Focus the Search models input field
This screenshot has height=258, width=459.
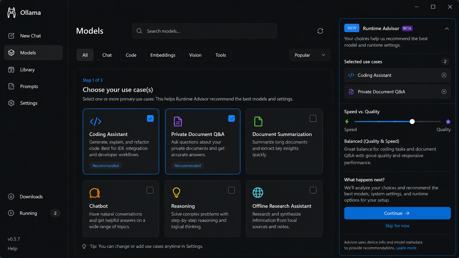tap(205, 31)
